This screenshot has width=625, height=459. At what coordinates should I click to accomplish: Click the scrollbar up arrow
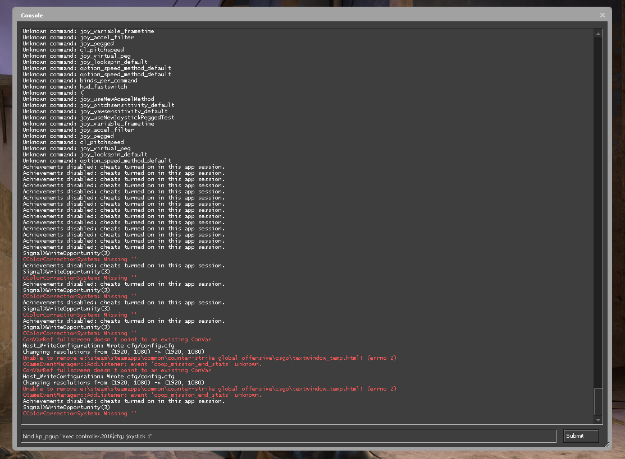pyautogui.click(x=598, y=34)
